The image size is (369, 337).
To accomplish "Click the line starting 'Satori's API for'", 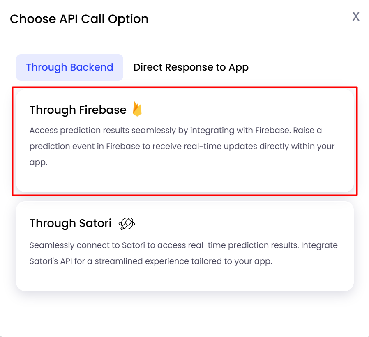I will 151,261.
